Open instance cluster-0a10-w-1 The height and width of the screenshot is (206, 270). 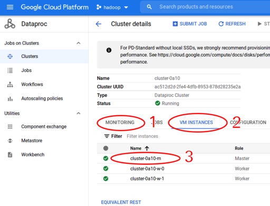pyautogui.click(x=147, y=179)
